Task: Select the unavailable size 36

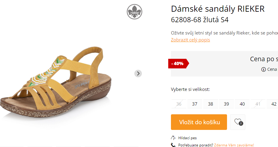Action: (179, 104)
